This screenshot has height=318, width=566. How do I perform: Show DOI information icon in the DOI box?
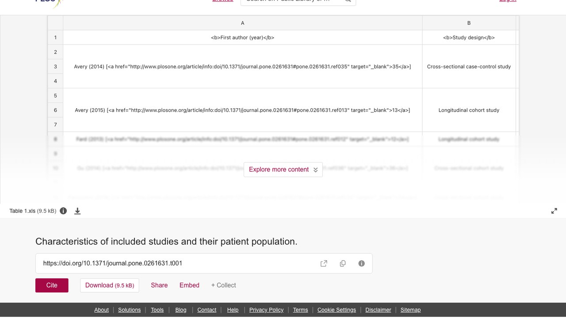tap(362, 263)
